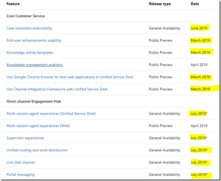Click July 2019 date for Live chat channel

pyautogui.click(x=199, y=162)
